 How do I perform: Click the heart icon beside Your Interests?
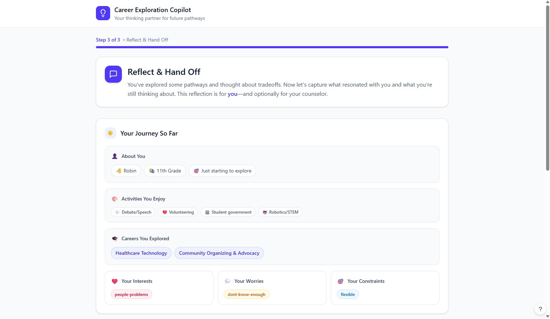pyautogui.click(x=115, y=281)
